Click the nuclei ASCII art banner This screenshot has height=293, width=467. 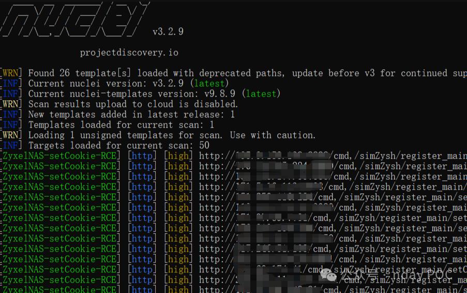click(74, 19)
